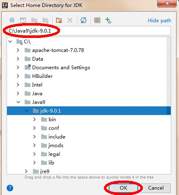Collapse the C:\ drive root node
This screenshot has height=195, width=179.
(10, 41)
